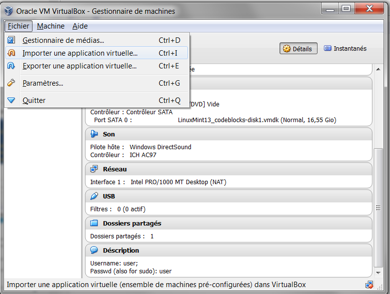Image resolution: width=390 pixels, height=294 pixels.
Task: Click the speech bubble Déscription icon
Action: pos(94,250)
